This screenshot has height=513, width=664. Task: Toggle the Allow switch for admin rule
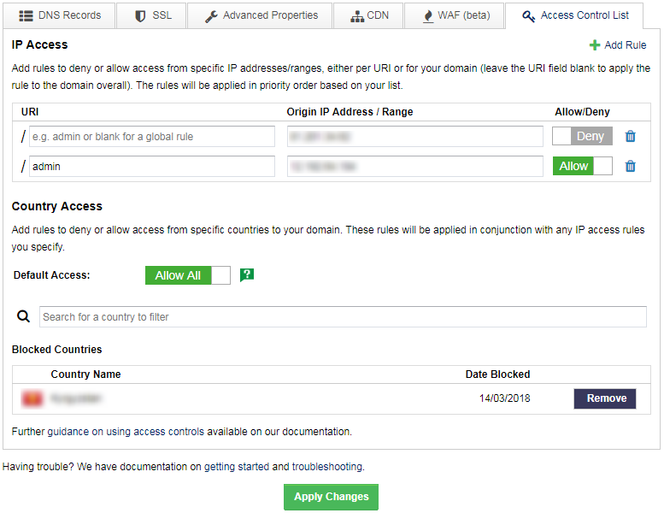coord(582,166)
